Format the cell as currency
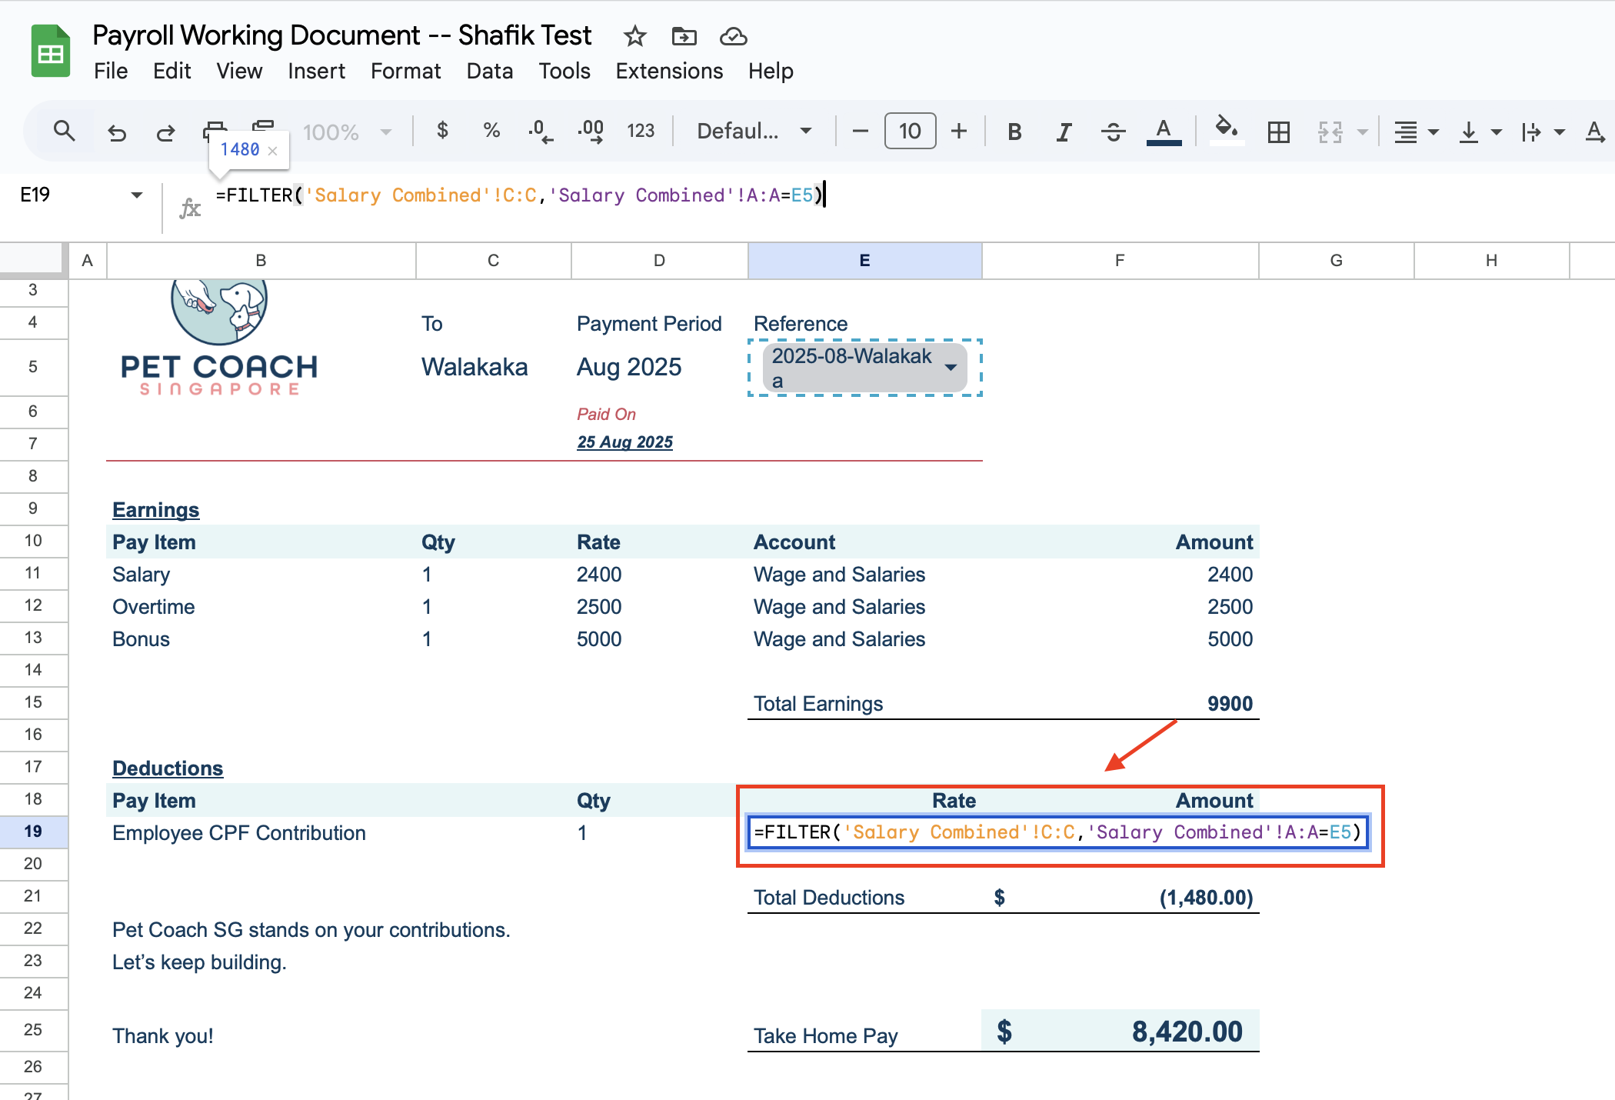This screenshot has height=1100, width=1615. [x=442, y=131]
